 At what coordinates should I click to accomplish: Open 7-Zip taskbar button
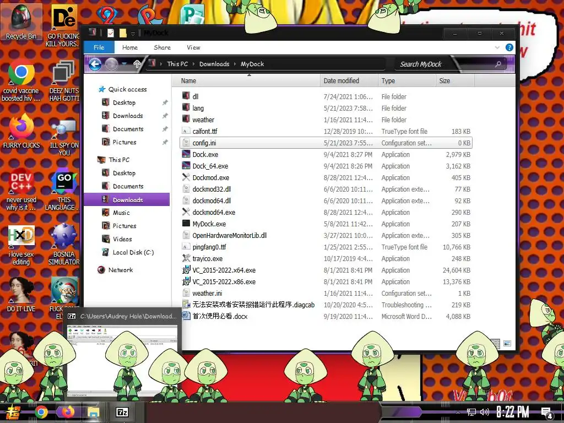tap(122, 412)
